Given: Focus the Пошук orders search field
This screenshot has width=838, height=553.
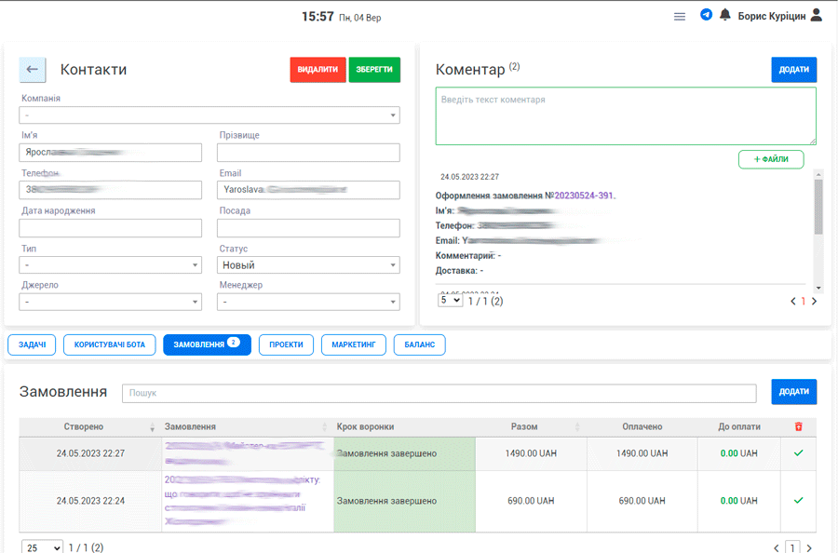Looking at the screenshot, I should pos(439,393).
